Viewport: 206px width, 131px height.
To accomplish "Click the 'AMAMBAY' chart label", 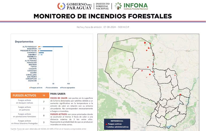I will [32, 55].
